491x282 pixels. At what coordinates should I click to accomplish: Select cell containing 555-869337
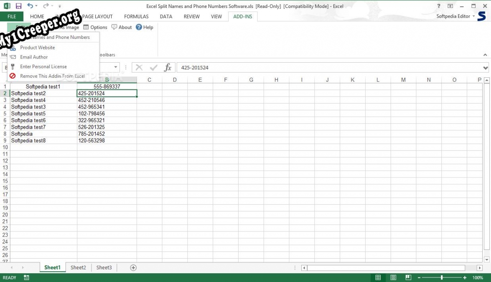106,86
